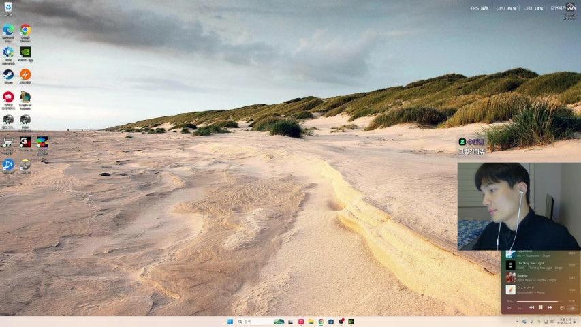Click the green streamer badge icon
This screenshot has height=327, width=581.
coord(462,142)
